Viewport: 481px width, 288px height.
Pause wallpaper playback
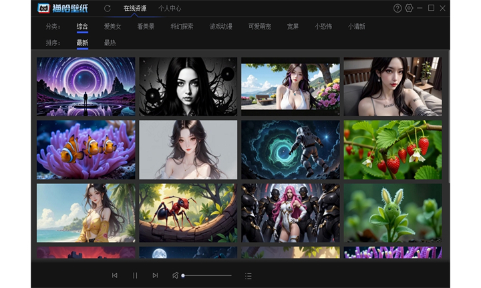135,275
